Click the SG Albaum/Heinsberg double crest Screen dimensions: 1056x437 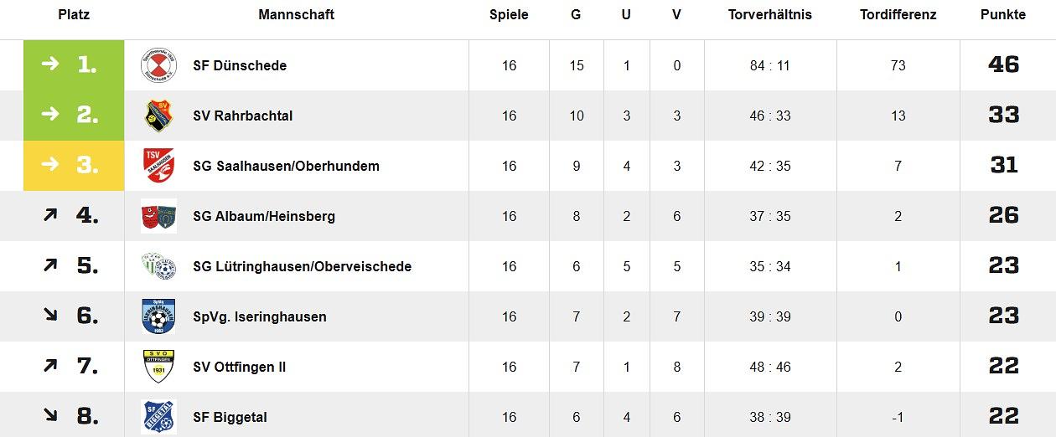click(158, 216)
